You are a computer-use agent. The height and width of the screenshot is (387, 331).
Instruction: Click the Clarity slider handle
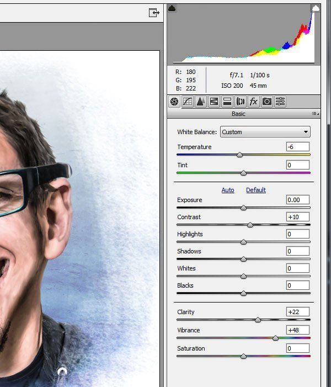click(x=258, y=320)
